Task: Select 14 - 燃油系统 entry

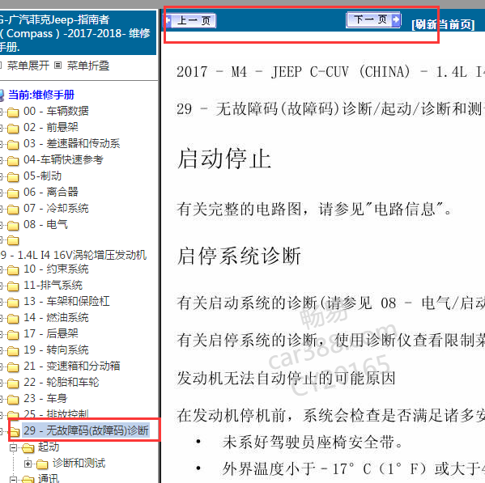Action: click(56, 317)
